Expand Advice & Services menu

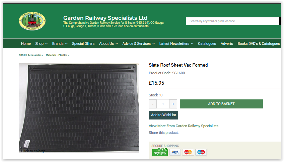pos(139,44)
